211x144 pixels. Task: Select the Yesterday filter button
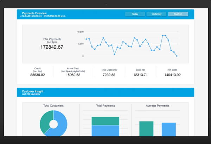tap(156, 14)
